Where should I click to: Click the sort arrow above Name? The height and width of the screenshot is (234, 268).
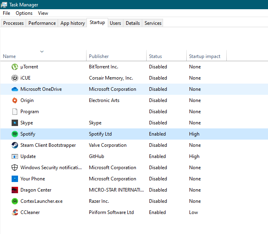[x=42, y=51]
